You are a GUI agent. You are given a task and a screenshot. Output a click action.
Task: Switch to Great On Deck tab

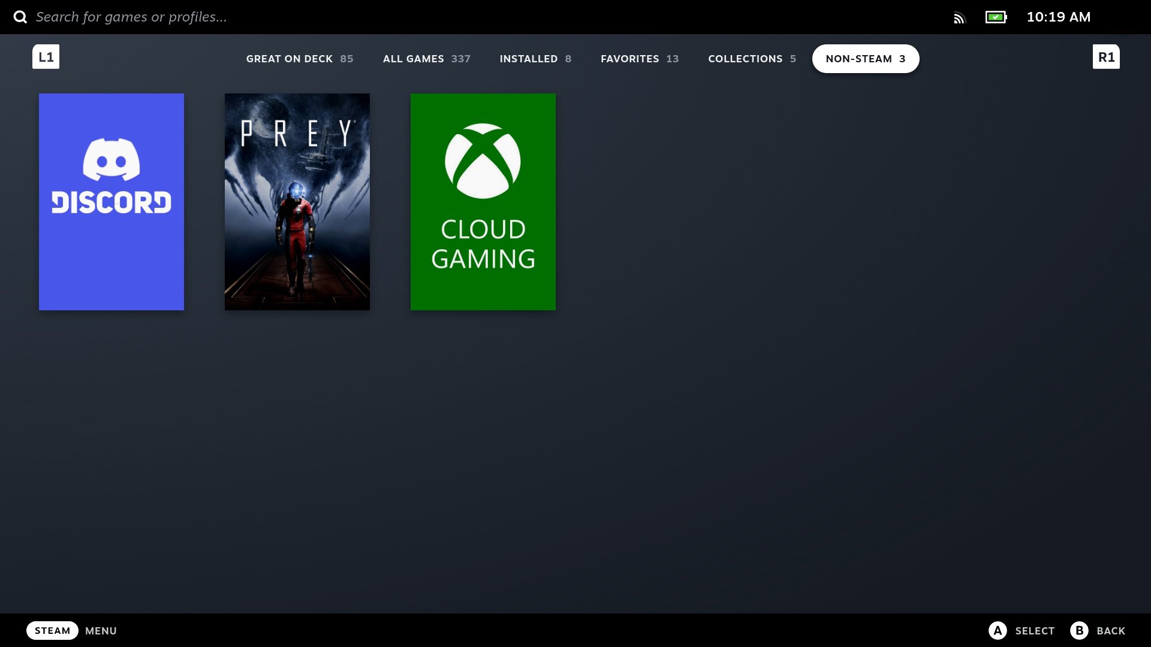pos(300,59)
